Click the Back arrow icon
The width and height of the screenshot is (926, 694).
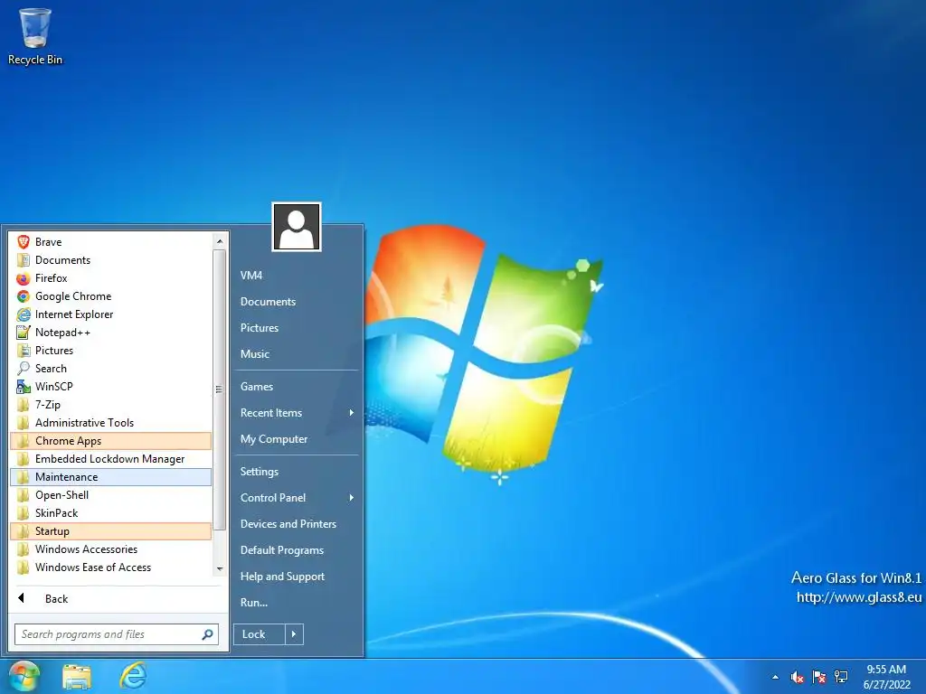click(x=22, y=598)
